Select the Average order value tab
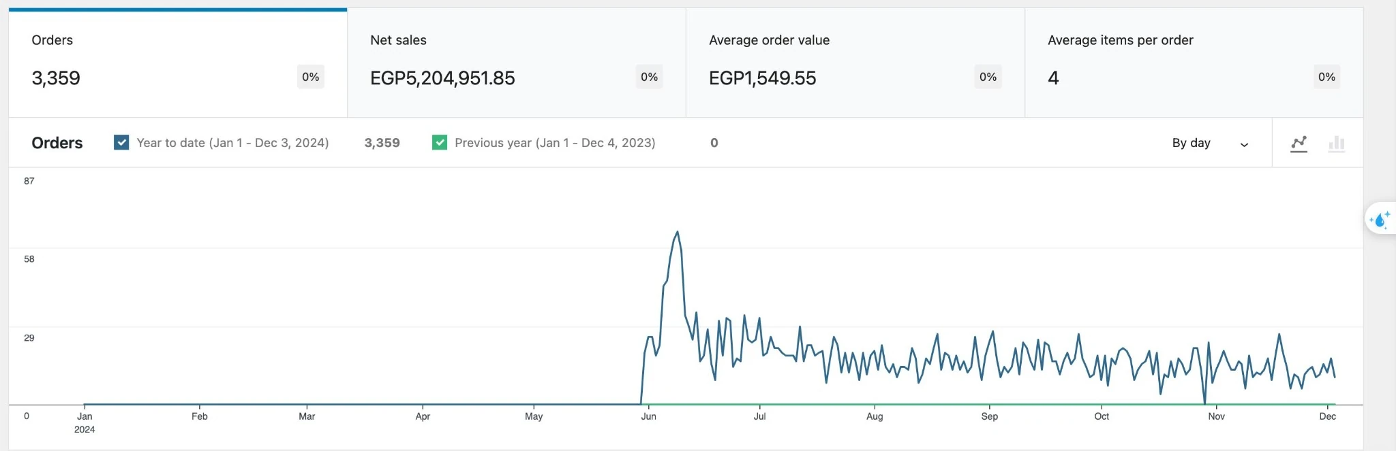 pyautogui.click(x=855, y=63)
